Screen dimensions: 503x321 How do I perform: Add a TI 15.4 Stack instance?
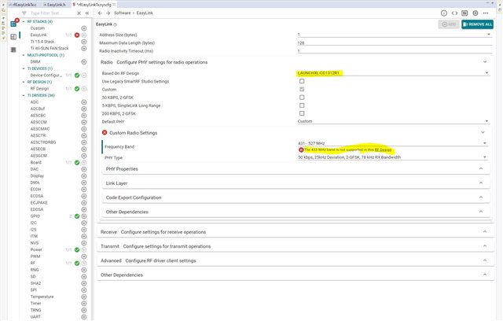pos(84,42)
